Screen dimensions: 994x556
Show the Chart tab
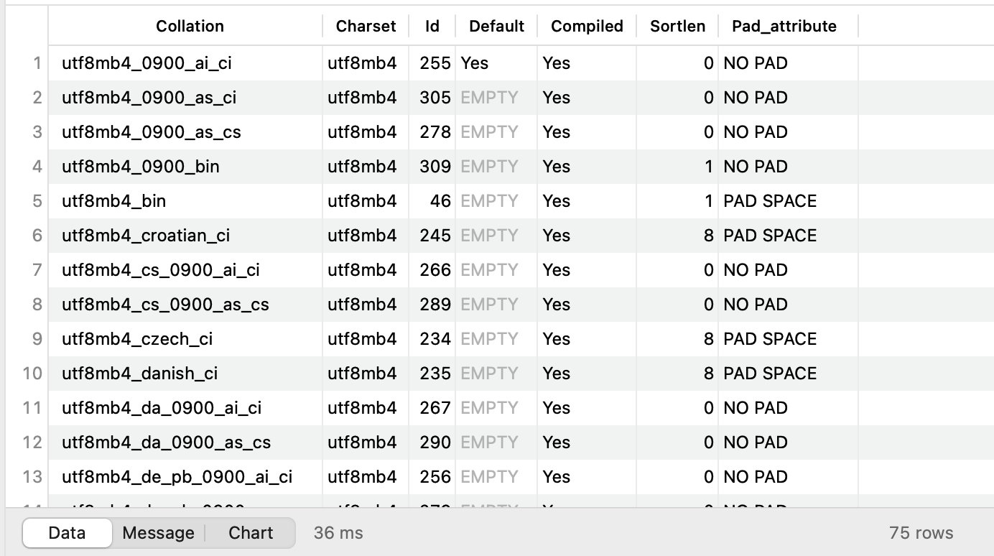pos(251,533)
